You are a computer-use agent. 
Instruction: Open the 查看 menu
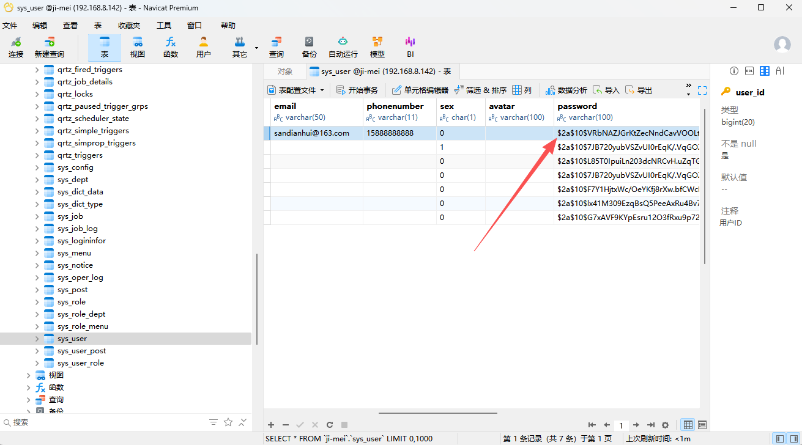pos(70,26)
